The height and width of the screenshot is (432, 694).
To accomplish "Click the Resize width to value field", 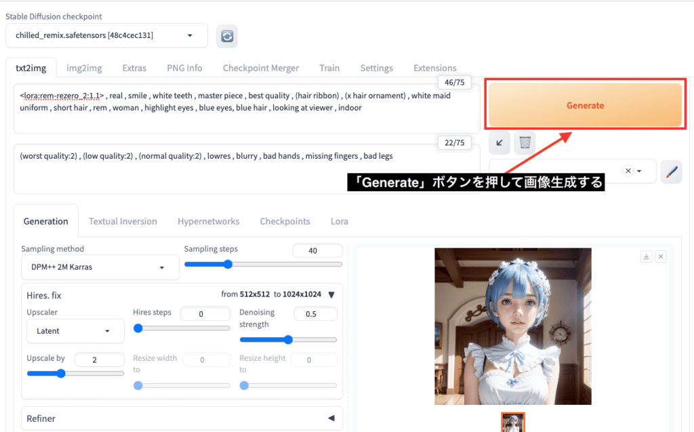I will point(207,359).
